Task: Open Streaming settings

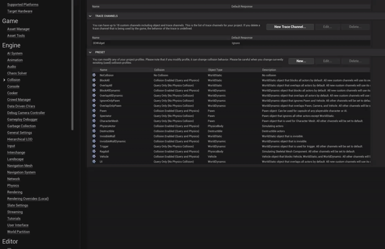Action: (x=15, y=212)
